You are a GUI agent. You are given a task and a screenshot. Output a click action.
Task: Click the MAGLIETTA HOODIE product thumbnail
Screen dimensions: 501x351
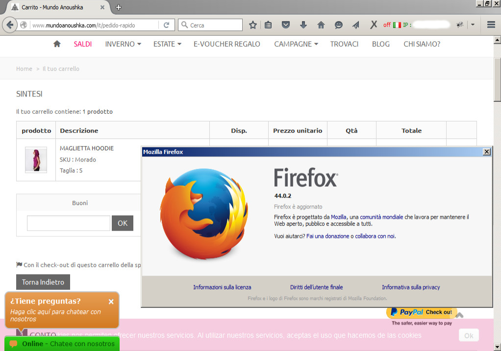(x=36, y=160)
